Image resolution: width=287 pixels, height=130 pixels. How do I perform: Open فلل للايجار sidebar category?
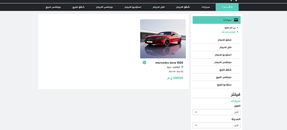click(x=216, y=47)
